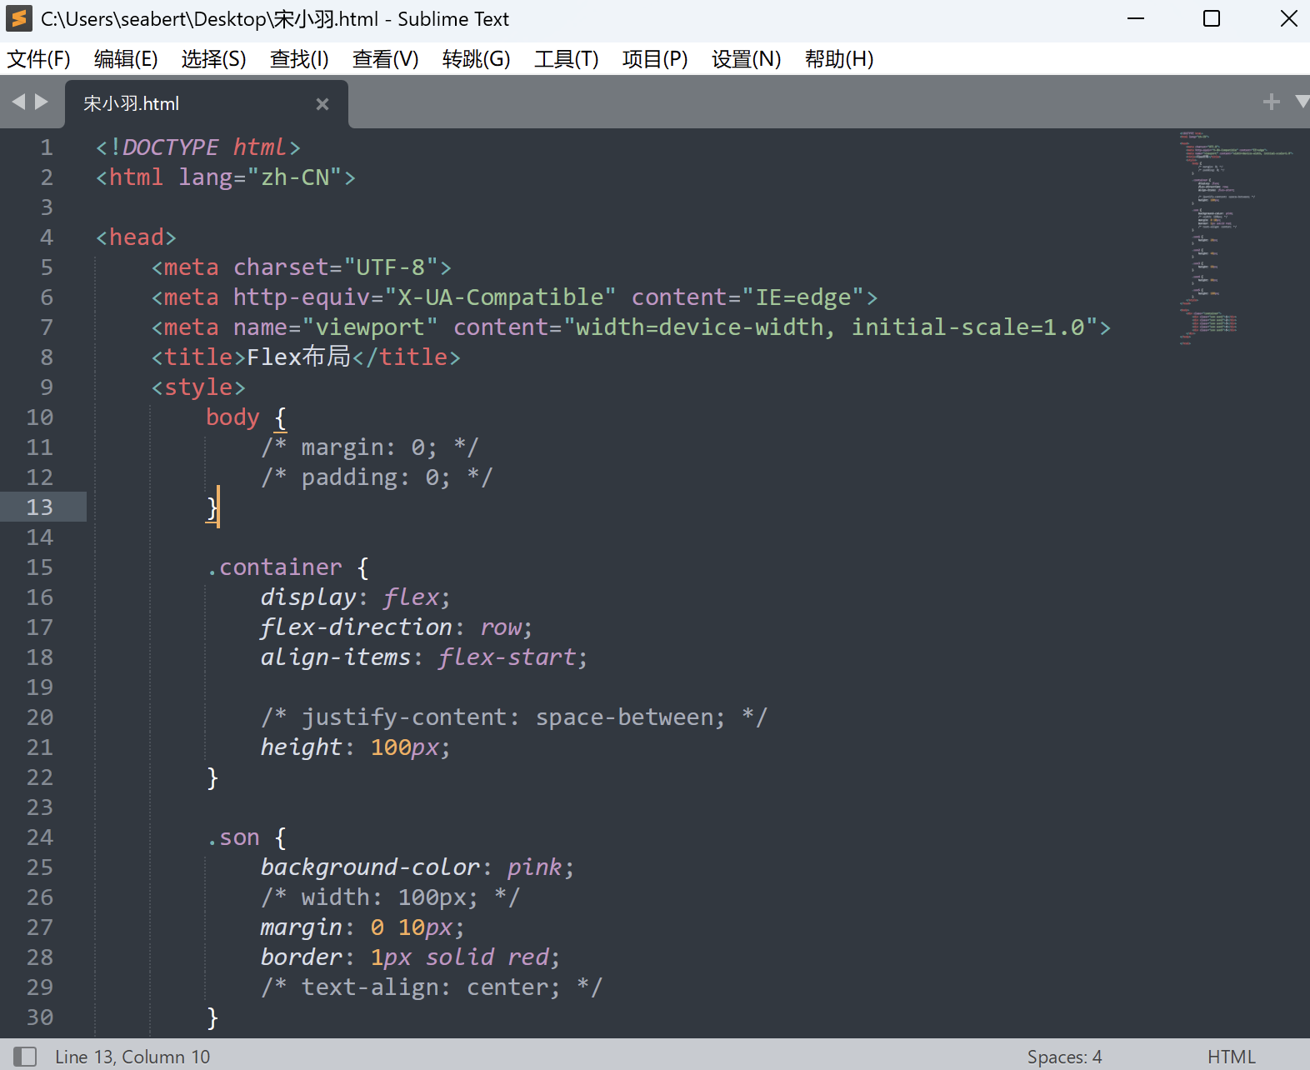Toggle the side bar icon in status bar
Screen dimensions: 1310x1070
25,1057
